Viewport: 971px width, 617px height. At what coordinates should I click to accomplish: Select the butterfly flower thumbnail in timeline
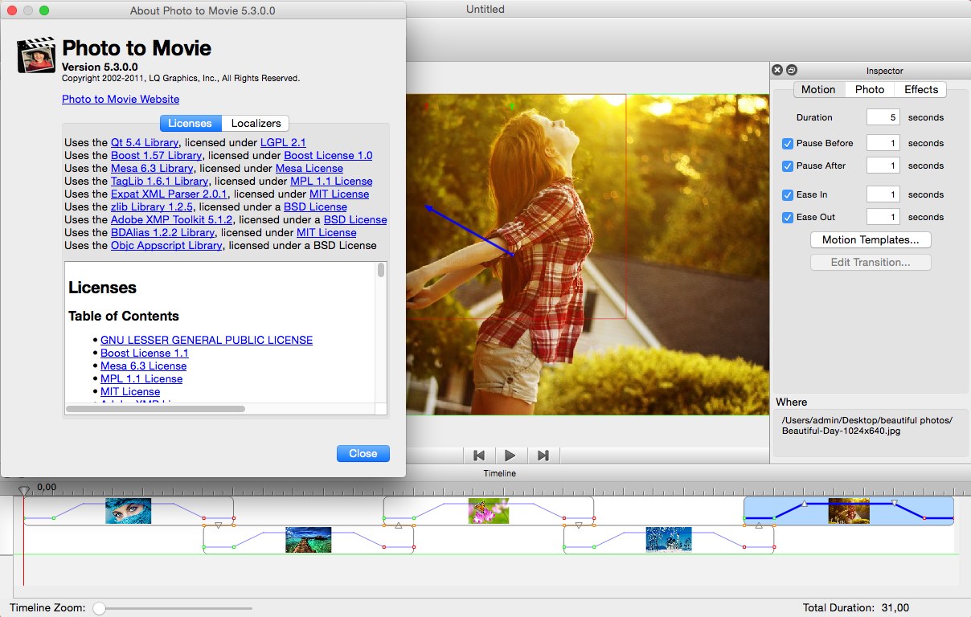click(489, 511)
